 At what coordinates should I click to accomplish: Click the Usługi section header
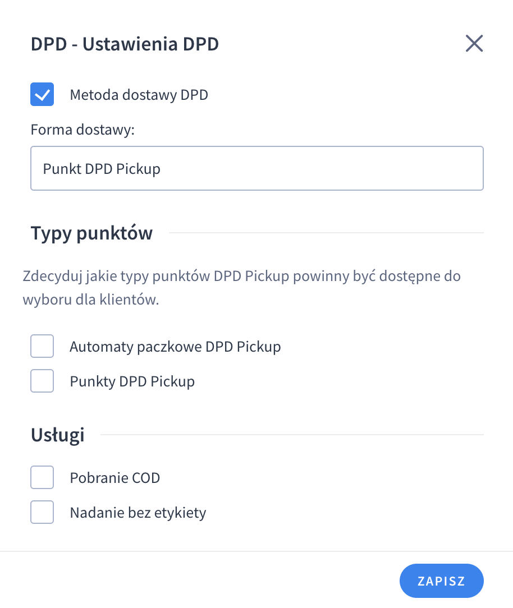coord(57,434)
